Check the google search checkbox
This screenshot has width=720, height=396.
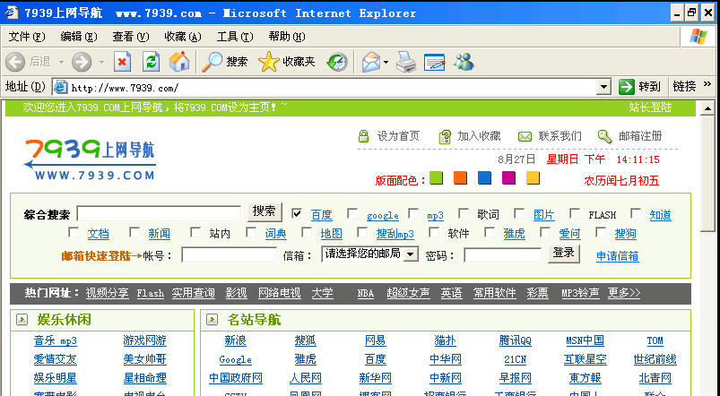coord(352,213)
